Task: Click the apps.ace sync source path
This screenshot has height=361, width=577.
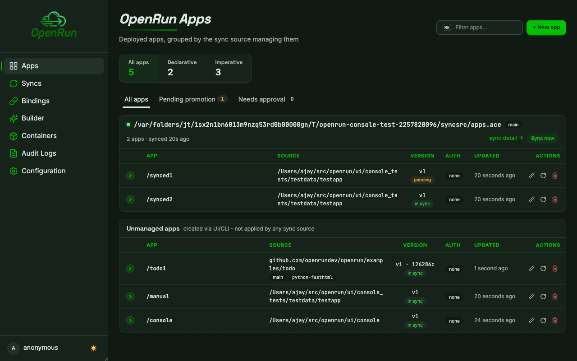Action: 317,125
